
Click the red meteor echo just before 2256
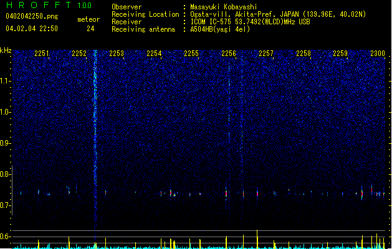click(x=226, y=194)
